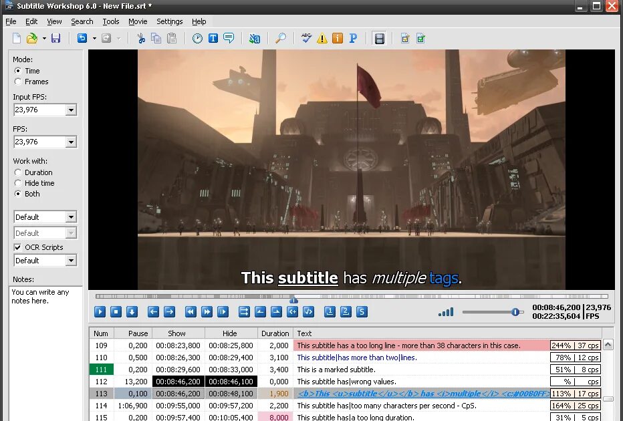Click the Paste clipboard icon

(x=172, y=39)
